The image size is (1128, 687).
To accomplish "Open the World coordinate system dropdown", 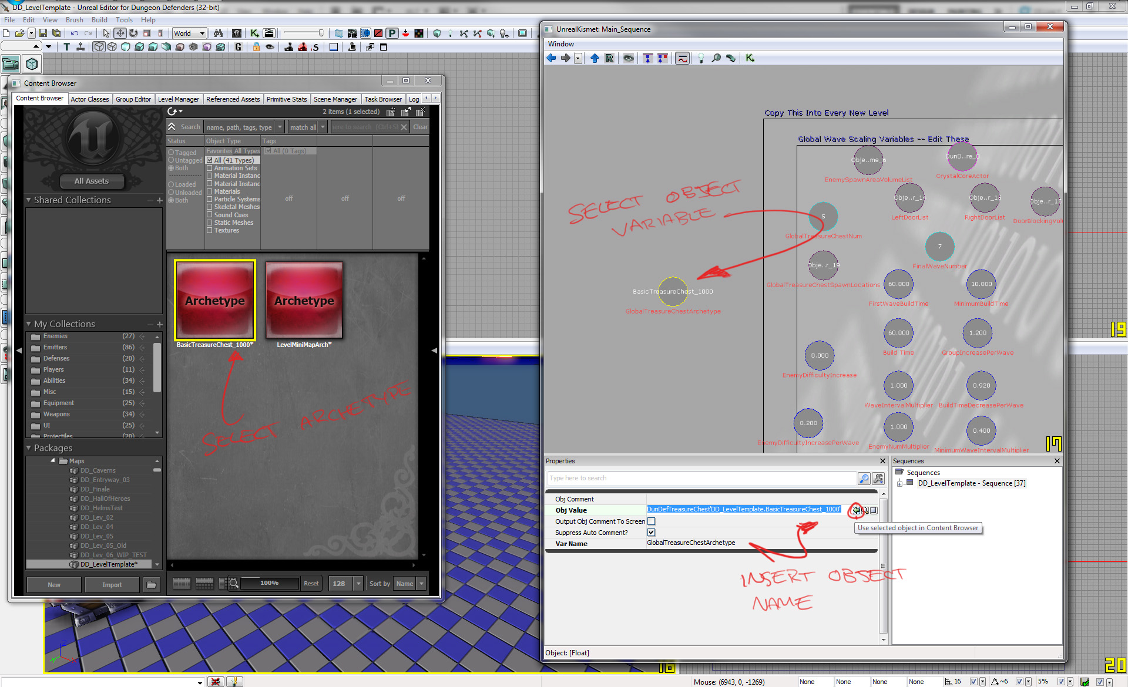I will [x=189, y=33].
